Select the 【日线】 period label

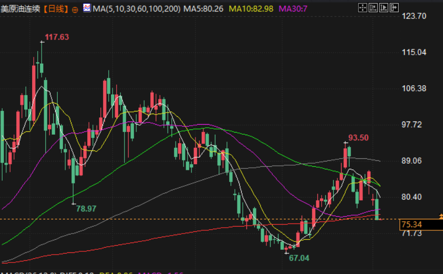(x=56, y=9)
